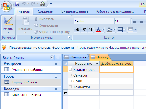
Task: Click the Office button logo
Action: coord(6,6)
